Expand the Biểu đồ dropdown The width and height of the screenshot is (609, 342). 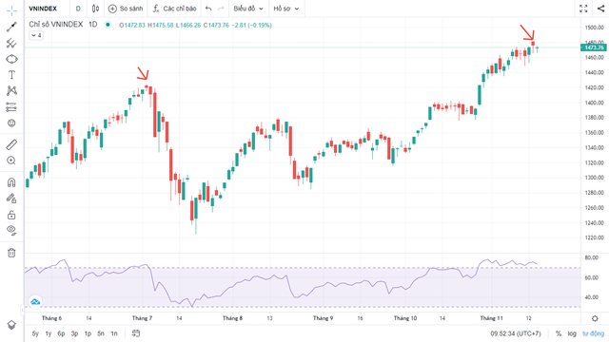tap(248, 9)
